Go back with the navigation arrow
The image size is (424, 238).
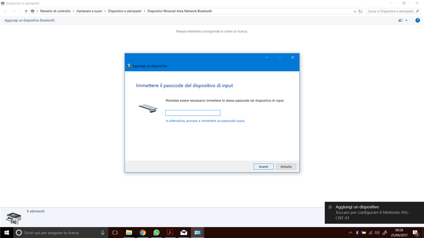click(x=5, y=11)
